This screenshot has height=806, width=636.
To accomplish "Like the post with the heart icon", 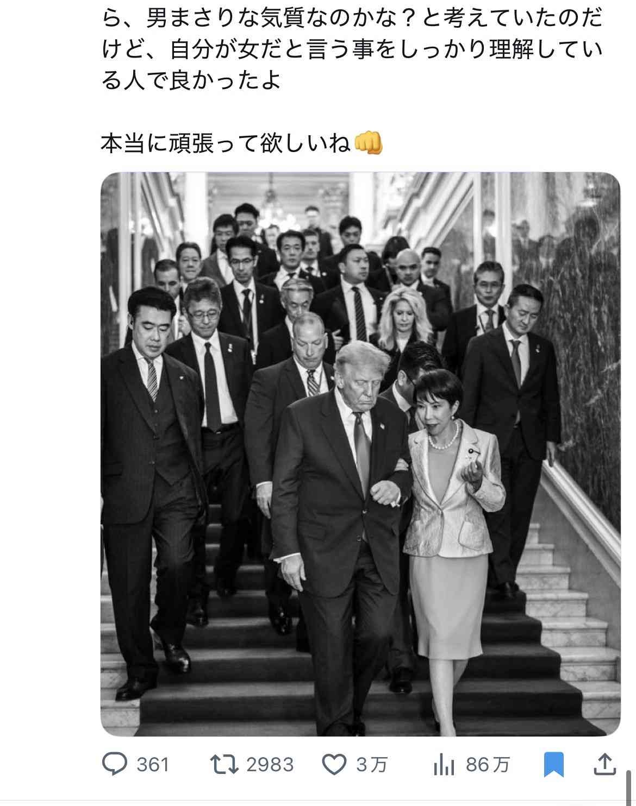I will pyautogui.click(x=334, y=765).
